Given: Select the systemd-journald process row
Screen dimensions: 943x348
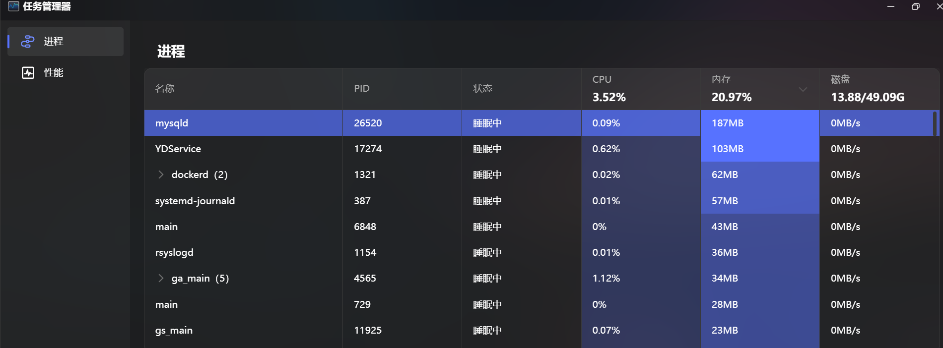Looking at the screenshot, I should pos(539,201).
